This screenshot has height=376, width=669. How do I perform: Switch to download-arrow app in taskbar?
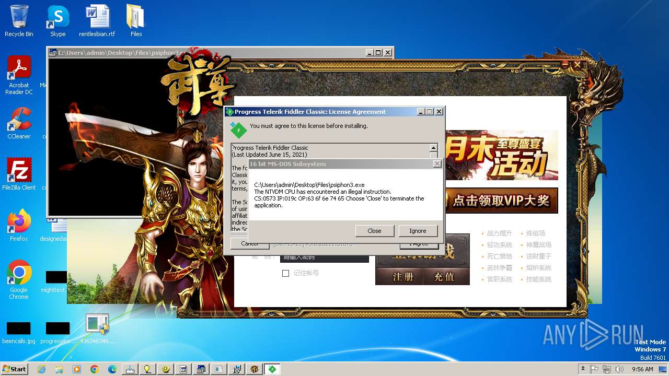(130, 369)
